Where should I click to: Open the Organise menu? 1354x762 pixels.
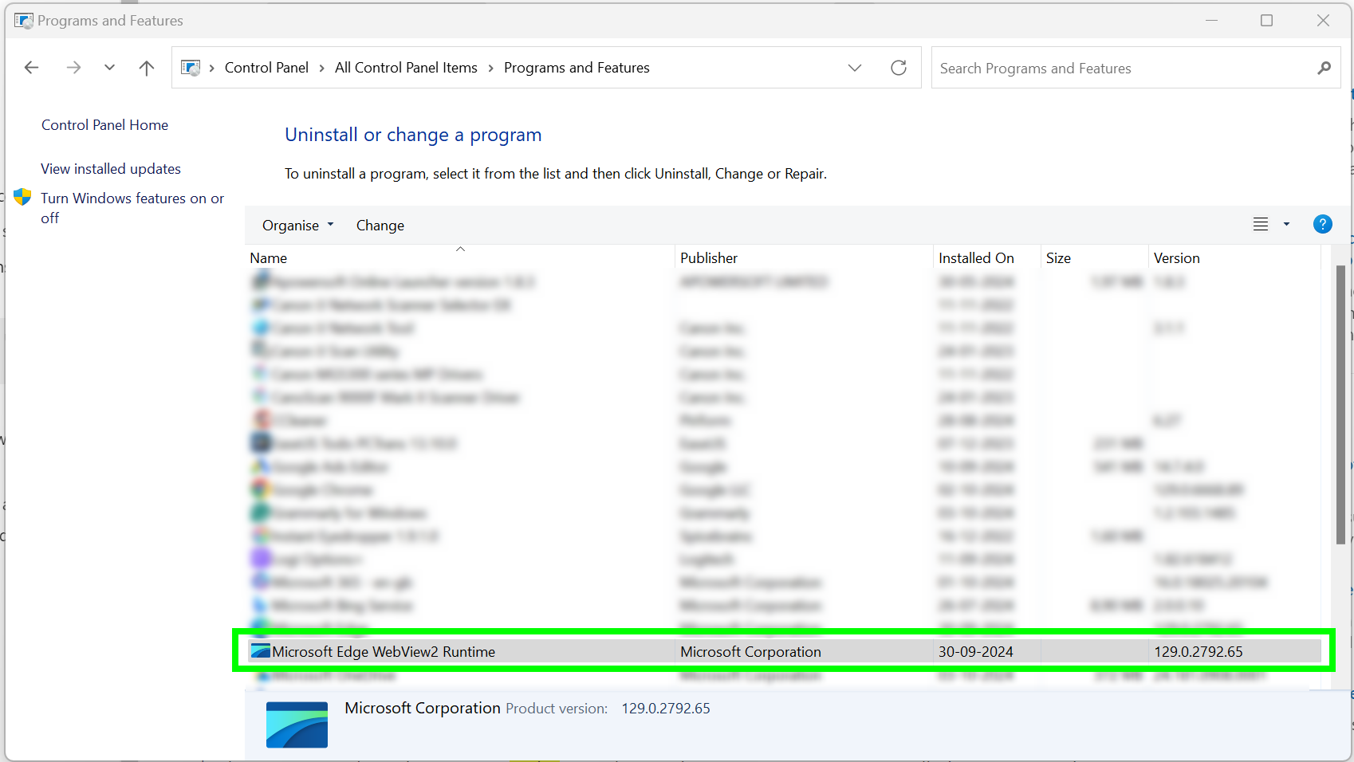pyautogui.click(x=298, y=226)
